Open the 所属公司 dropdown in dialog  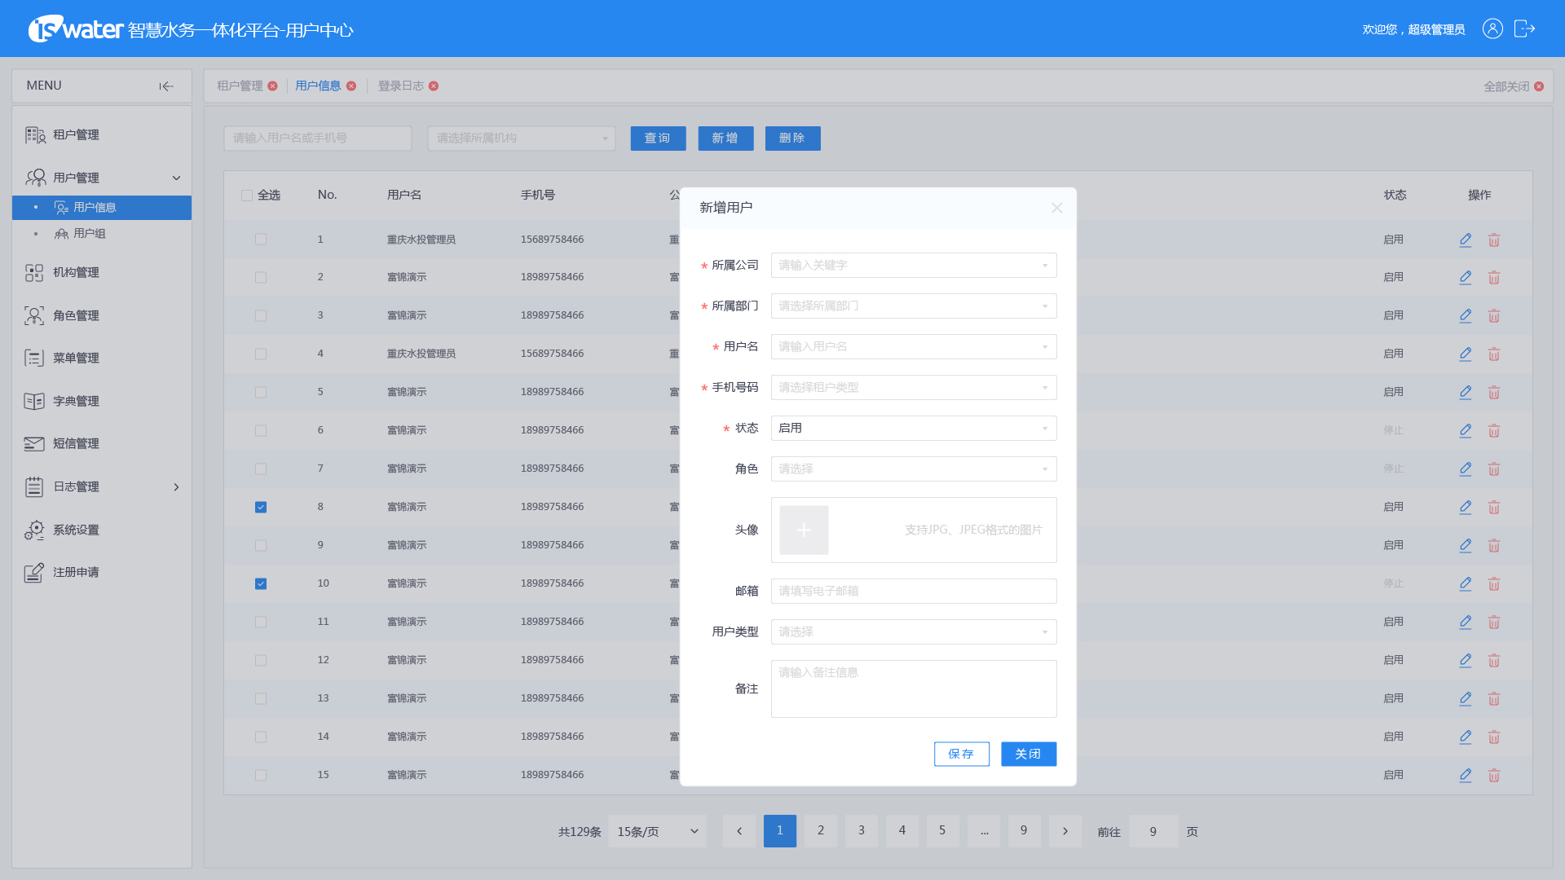913,266
